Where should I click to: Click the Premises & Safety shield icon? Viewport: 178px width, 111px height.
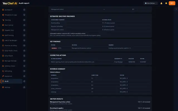click(x=3, y=46)
